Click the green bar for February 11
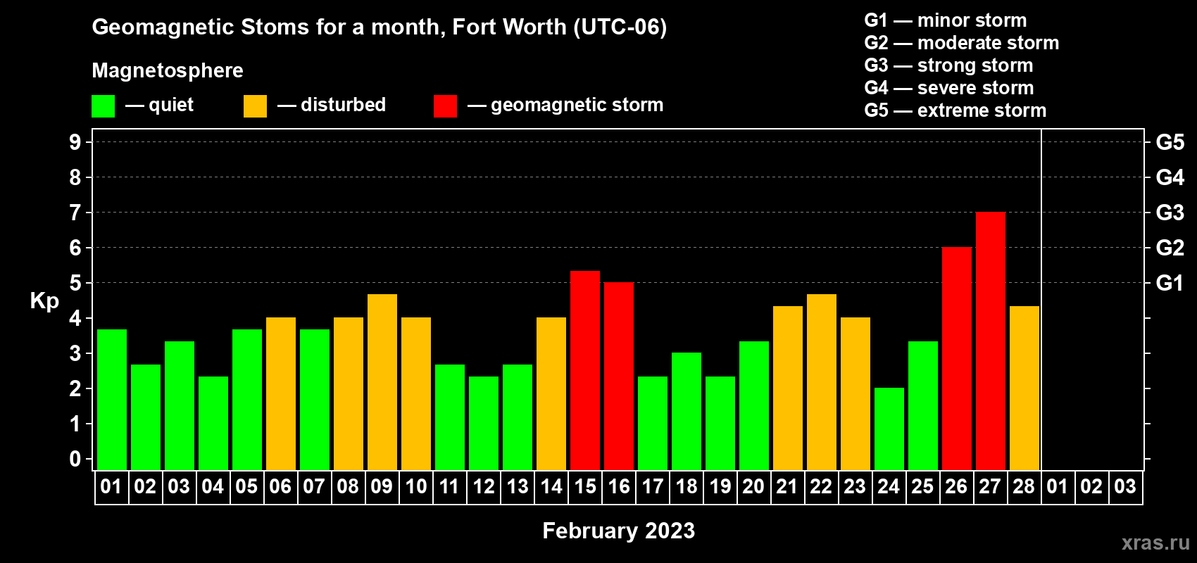This screenshot has height=563, width=1197. (450, 417)
